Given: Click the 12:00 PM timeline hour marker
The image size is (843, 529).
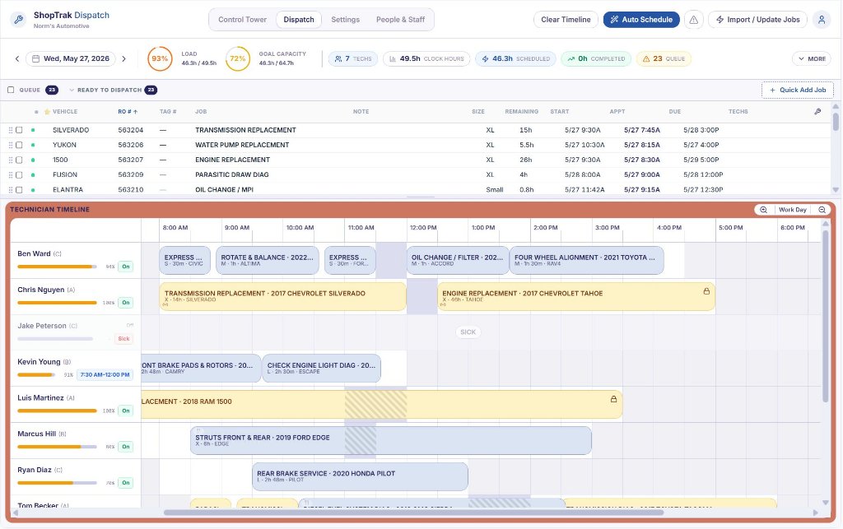Looking at the screenshot, I should [x=423, y=228].
